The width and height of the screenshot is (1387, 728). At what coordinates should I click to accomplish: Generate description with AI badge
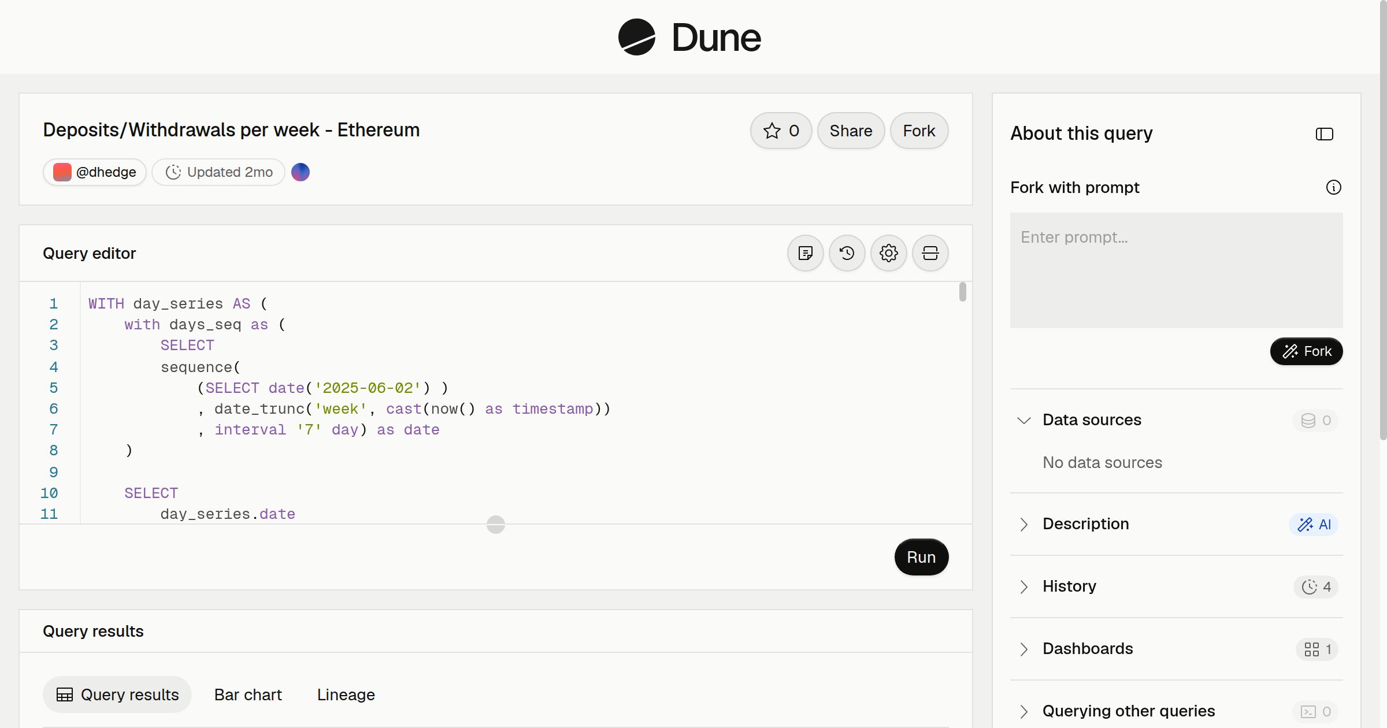click(x=1314, y=524)
